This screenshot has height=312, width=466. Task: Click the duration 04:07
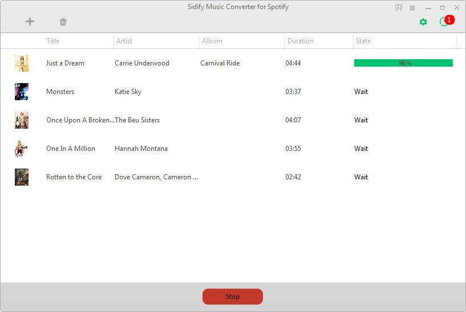[293, 120]
